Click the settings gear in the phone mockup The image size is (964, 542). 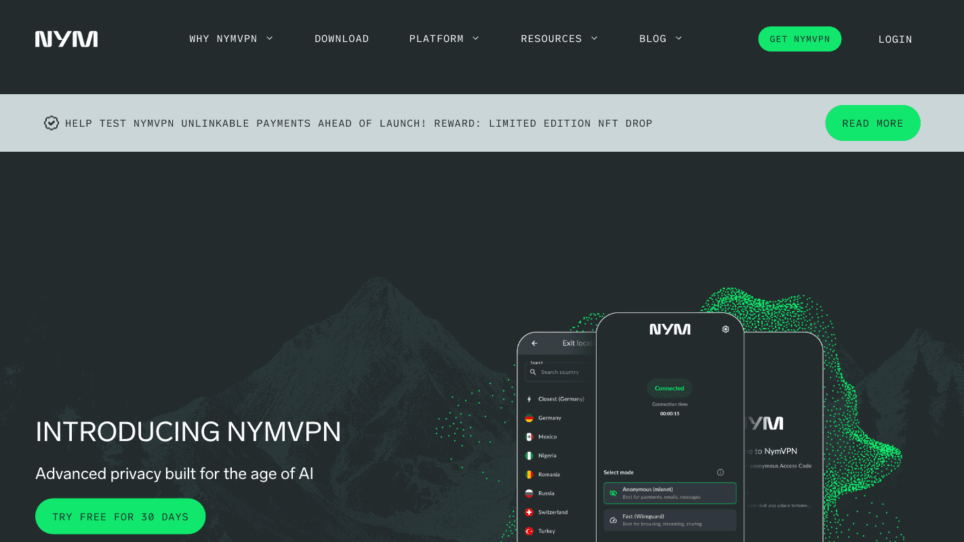[x=725, y=329]
